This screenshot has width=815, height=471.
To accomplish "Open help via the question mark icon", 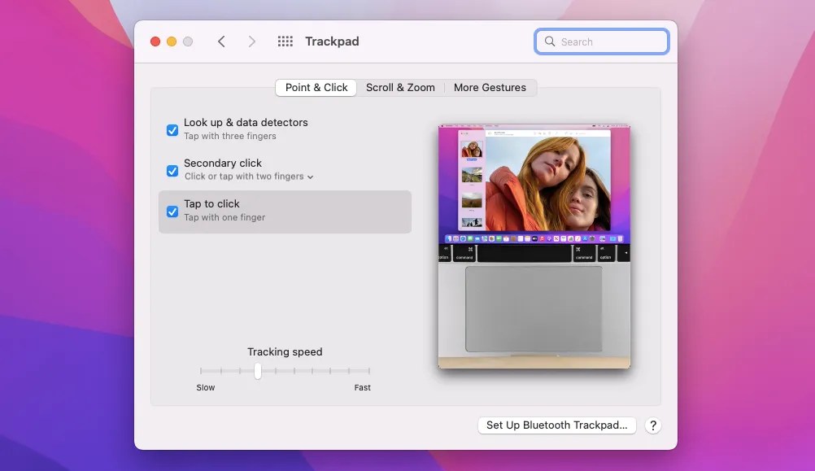I will (x=652, y=425).
